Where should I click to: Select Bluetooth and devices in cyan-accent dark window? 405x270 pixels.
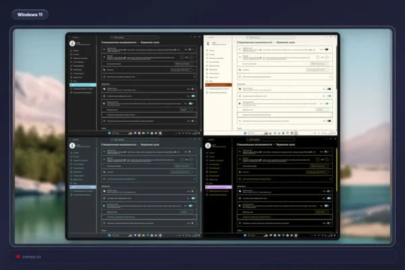(80, 59)
